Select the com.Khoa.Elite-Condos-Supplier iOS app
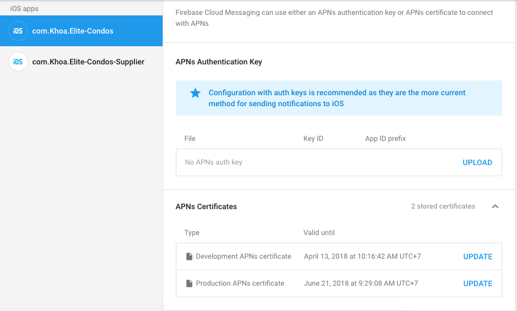This screenshot has height=311, width=517. click(x=81, y=62)
